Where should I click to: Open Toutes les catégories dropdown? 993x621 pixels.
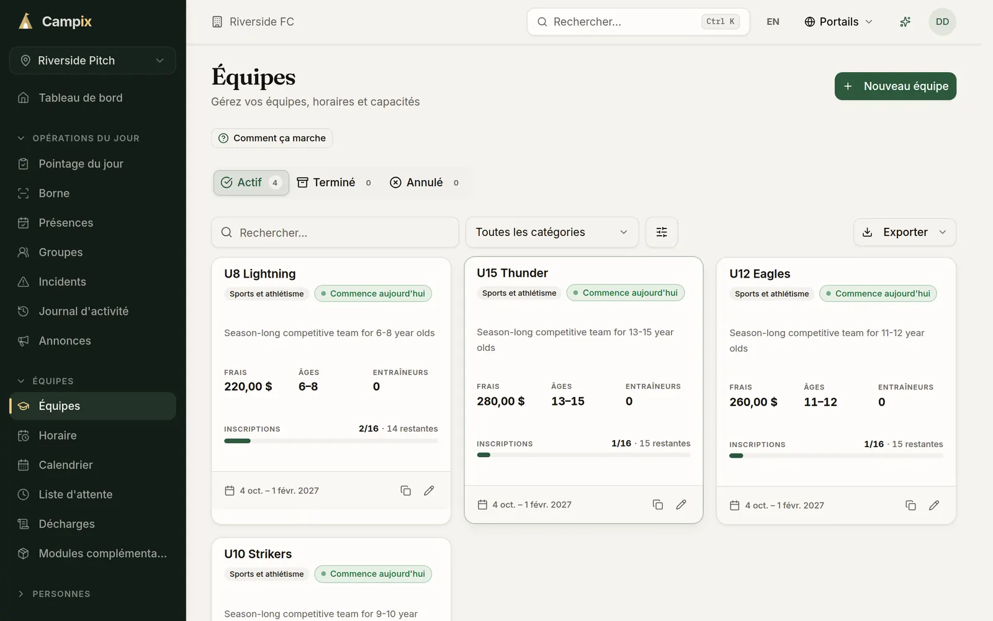tap(552, 232)
